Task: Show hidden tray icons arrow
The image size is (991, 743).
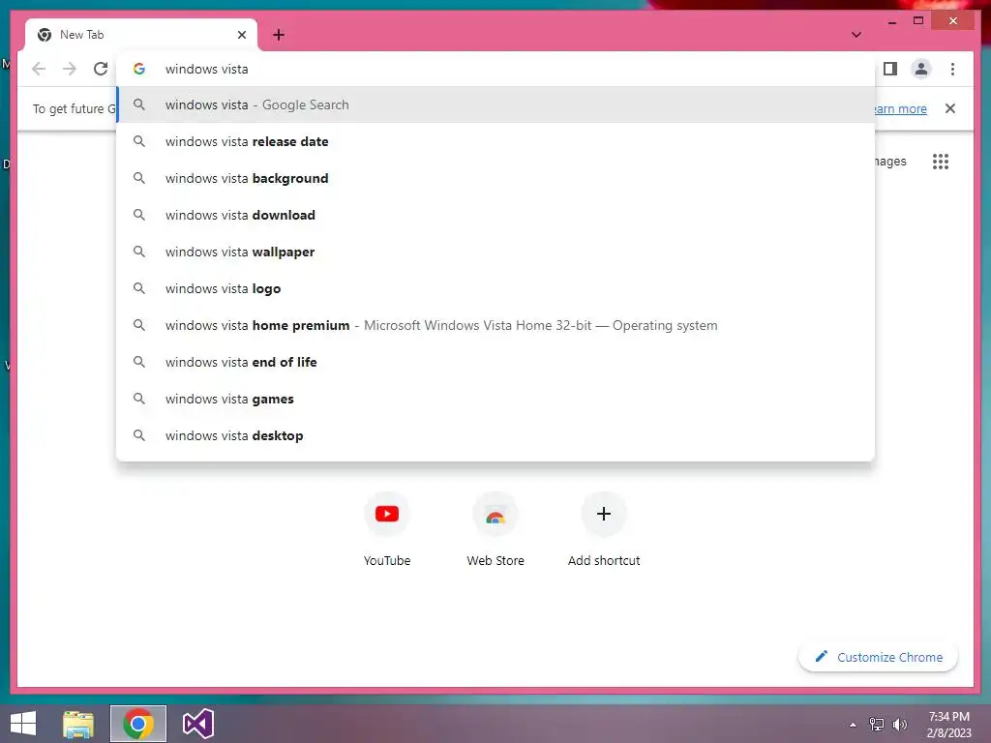Action: tap(853, 725)
